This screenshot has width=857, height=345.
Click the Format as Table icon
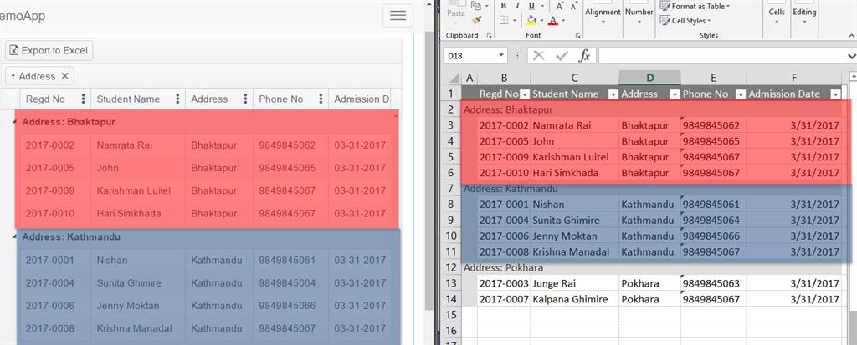pyautogui.click(x=665, y=6)
